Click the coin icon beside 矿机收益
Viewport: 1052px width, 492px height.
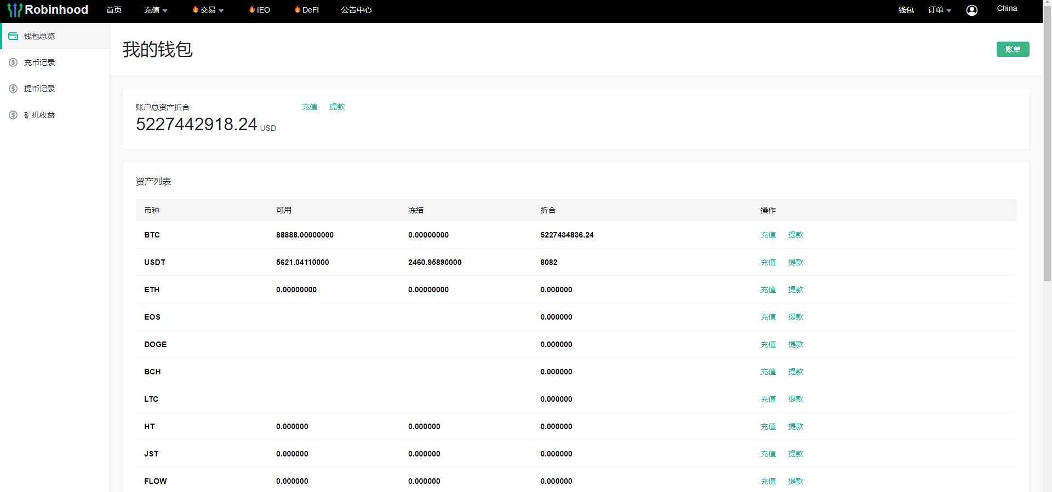[13, 115]
